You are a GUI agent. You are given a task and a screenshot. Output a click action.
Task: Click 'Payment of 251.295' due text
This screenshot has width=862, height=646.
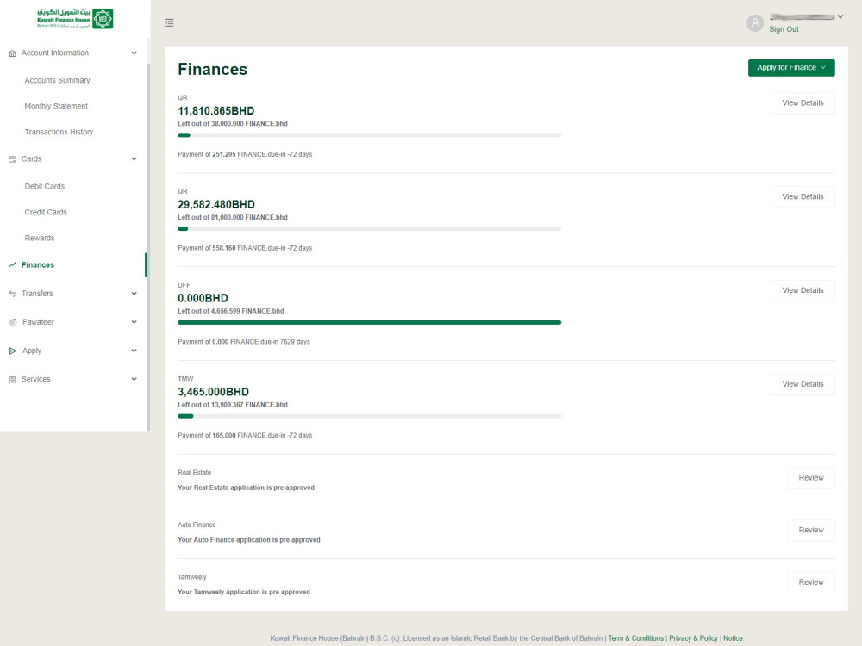[x=245, y=154]
